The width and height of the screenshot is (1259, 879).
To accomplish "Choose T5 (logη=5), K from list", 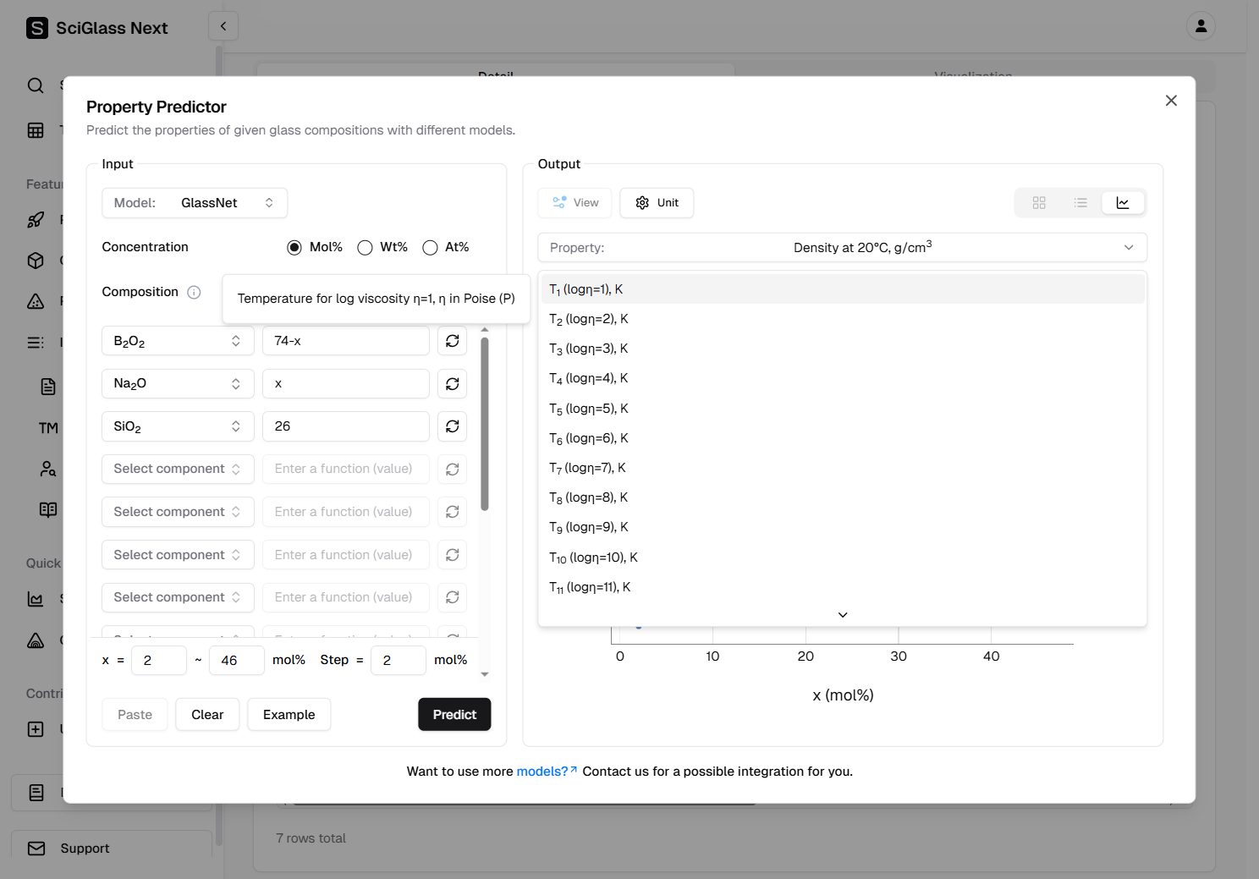I will coord(589,409).
